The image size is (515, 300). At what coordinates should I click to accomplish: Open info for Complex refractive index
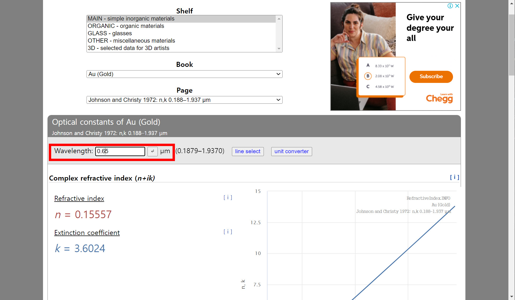(x=454, y=177)
